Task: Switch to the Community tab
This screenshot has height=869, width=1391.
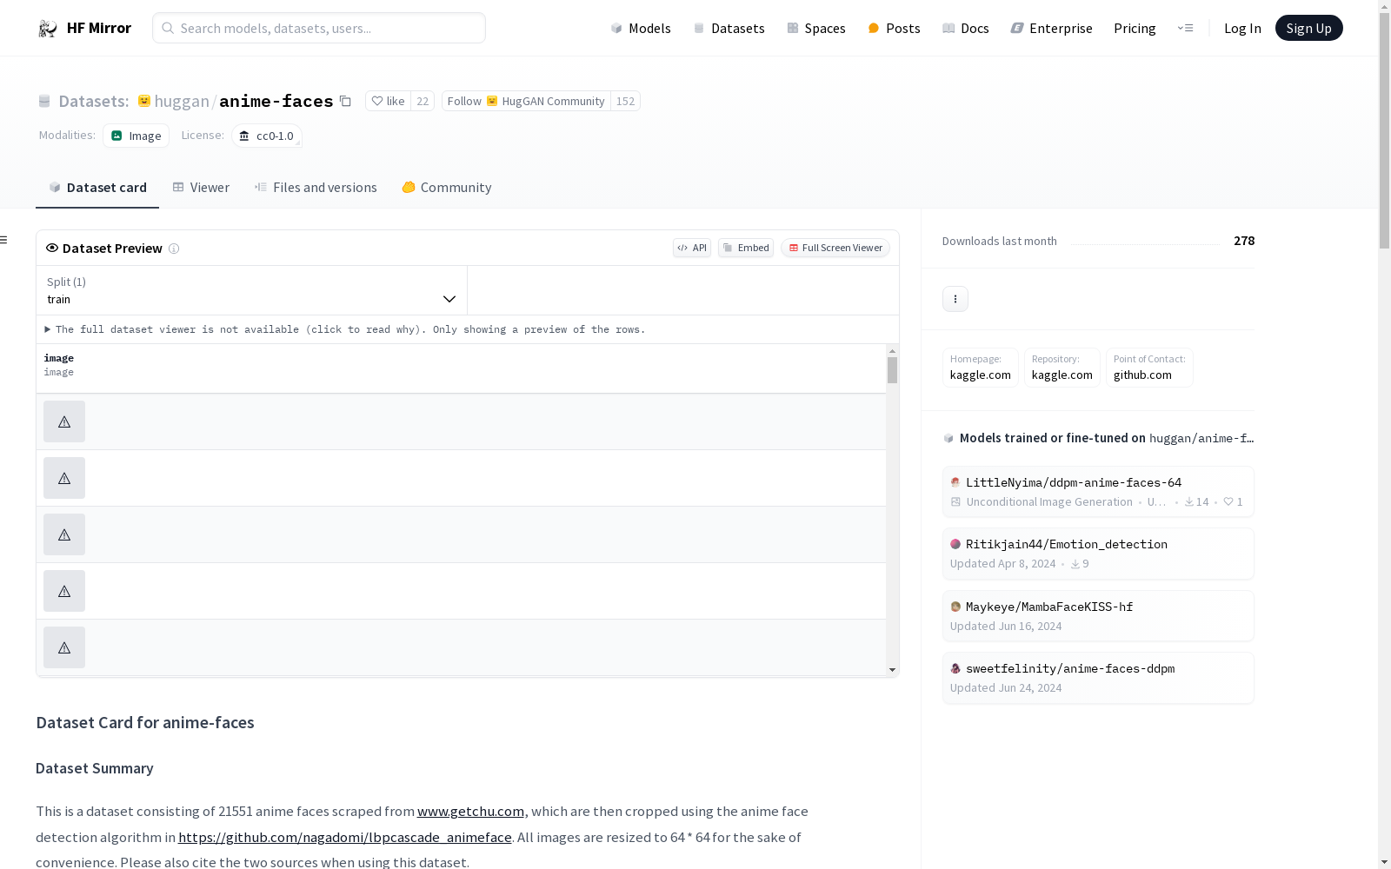Action: [x=447, y=188]
